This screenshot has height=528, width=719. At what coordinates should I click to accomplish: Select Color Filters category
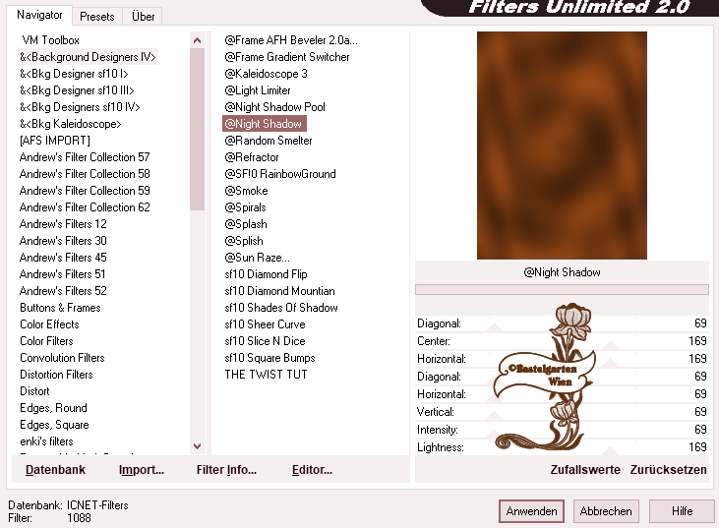click(46, 341)
